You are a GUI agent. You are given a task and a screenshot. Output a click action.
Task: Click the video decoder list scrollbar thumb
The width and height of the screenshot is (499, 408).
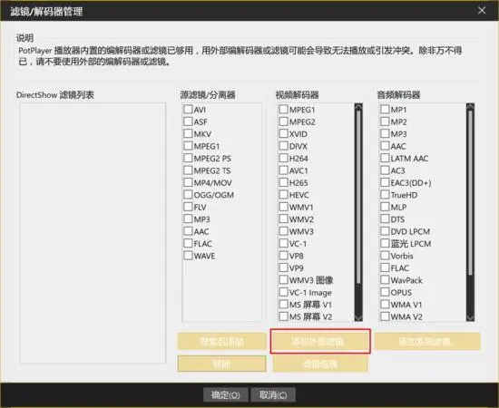(358, 197)
